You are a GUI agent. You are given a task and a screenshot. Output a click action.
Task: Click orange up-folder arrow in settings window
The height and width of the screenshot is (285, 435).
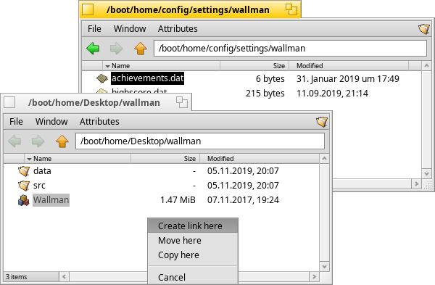pos(141,49)
